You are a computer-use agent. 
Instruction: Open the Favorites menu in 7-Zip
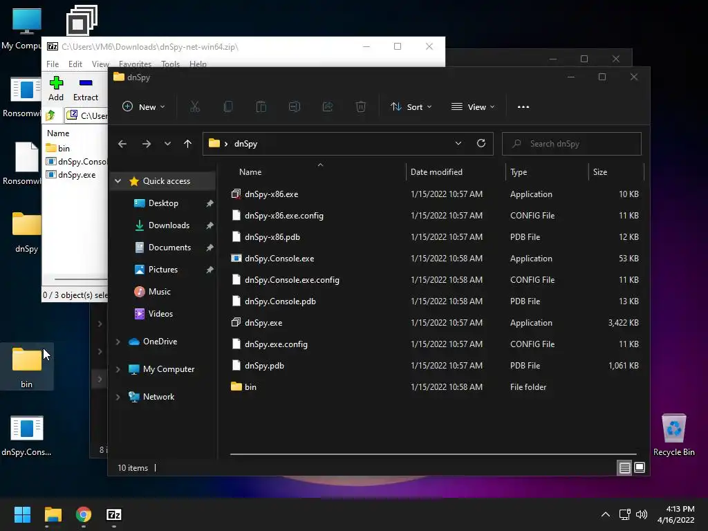point(135,64)
